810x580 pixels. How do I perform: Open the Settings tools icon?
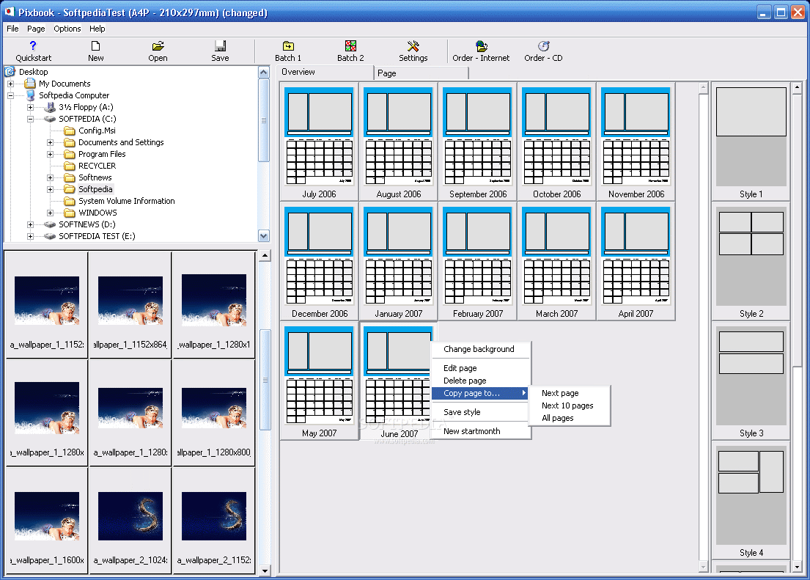tap(413, 46)
